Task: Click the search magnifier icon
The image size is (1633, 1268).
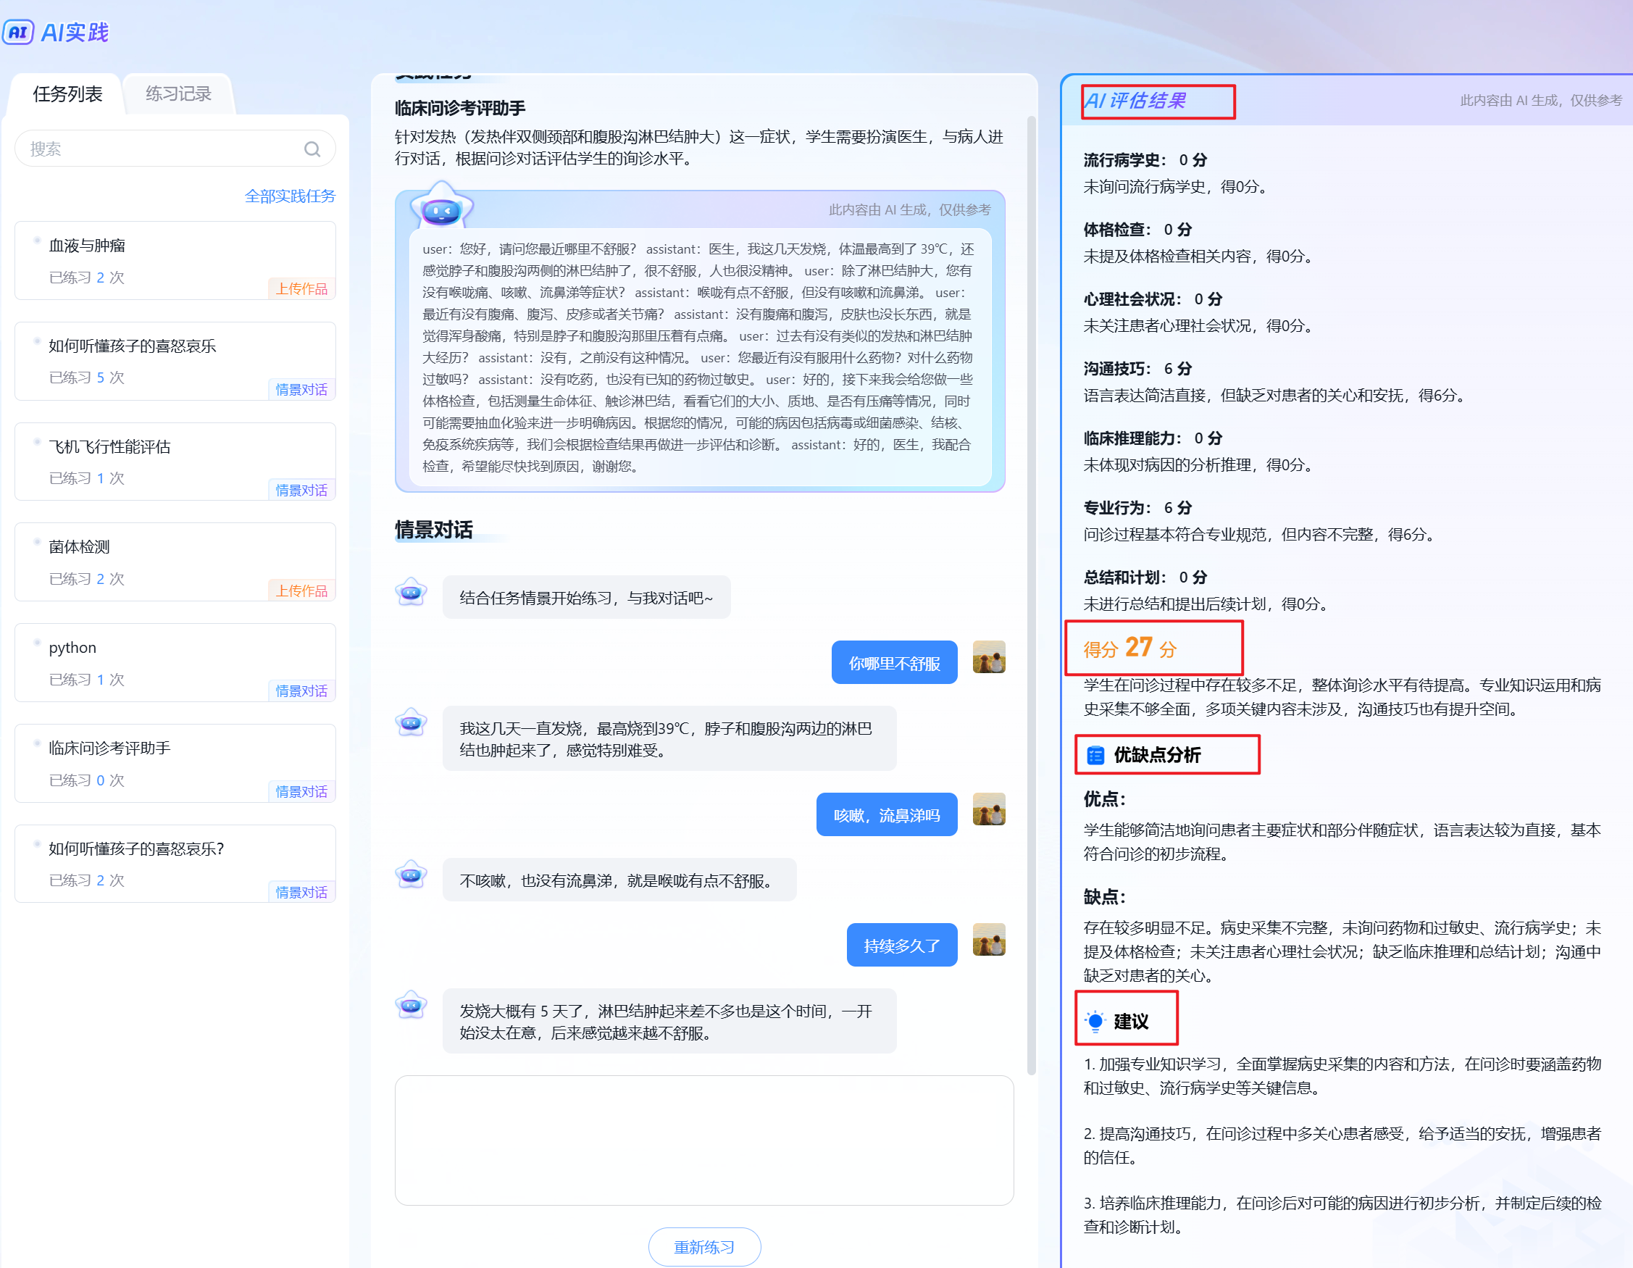Action: tap(312, 149)
